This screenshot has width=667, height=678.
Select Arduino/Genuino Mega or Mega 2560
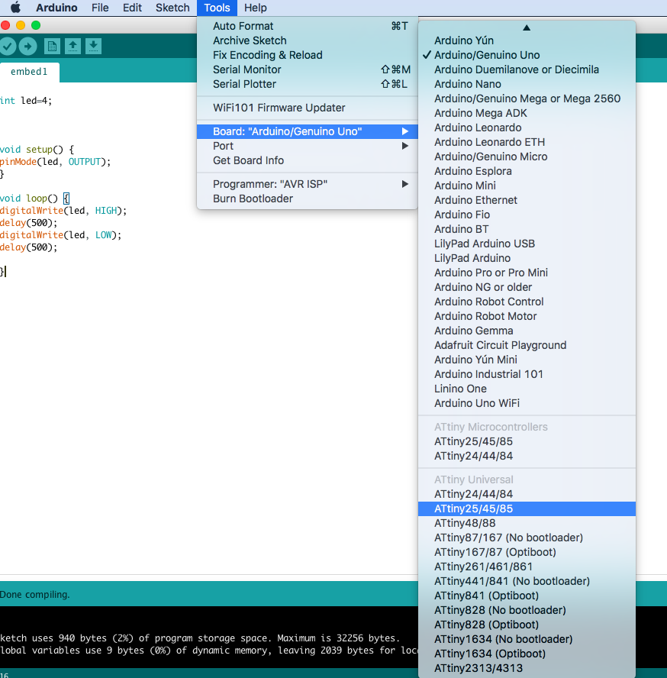pyautogui.click(x=527, y=98)
